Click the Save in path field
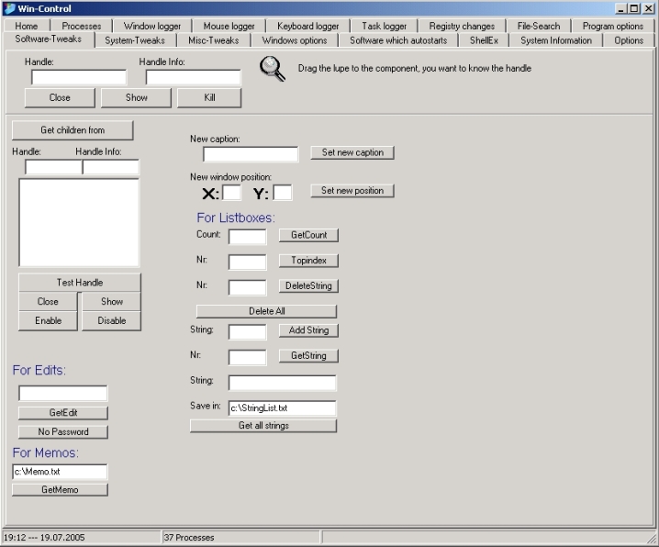The width and height of the screenshot is (659, 547). pos(282,407)
